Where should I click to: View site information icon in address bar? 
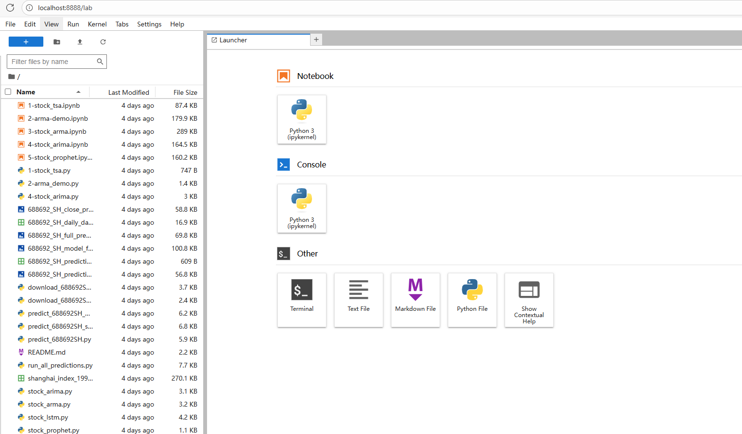pos(29,8)
